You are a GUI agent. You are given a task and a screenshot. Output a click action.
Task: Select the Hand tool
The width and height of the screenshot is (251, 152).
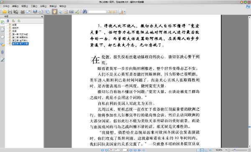click(x=54, y=12)
